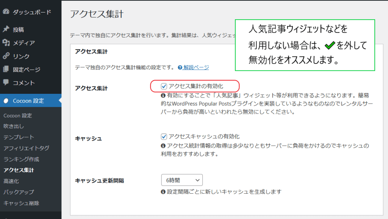Click the アクセス集計の有効化 label text
The height and width of the screenshot is (219, 388).
[198, 86]
